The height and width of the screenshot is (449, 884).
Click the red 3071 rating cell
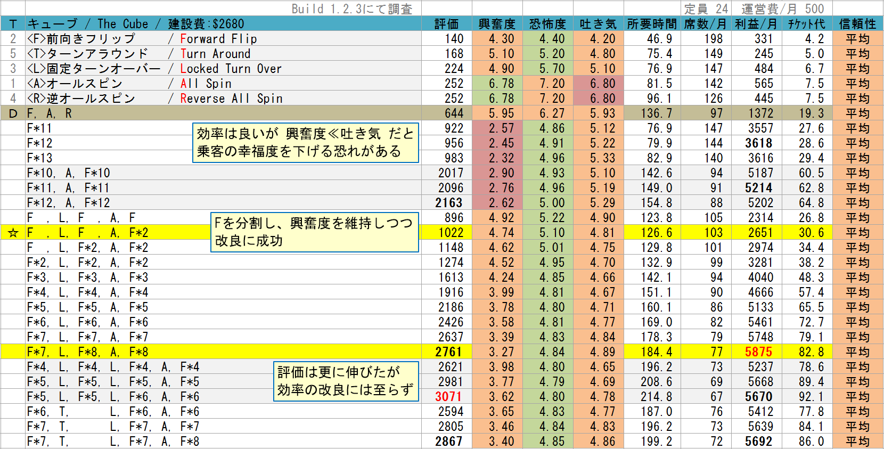pyautogui.click(x=448, y=397)
